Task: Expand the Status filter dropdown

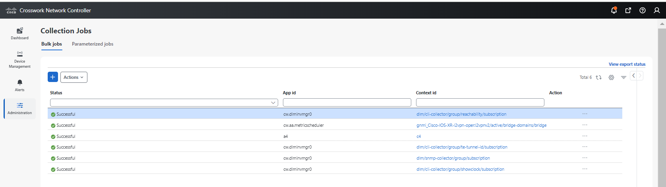Action: [273, 103]
